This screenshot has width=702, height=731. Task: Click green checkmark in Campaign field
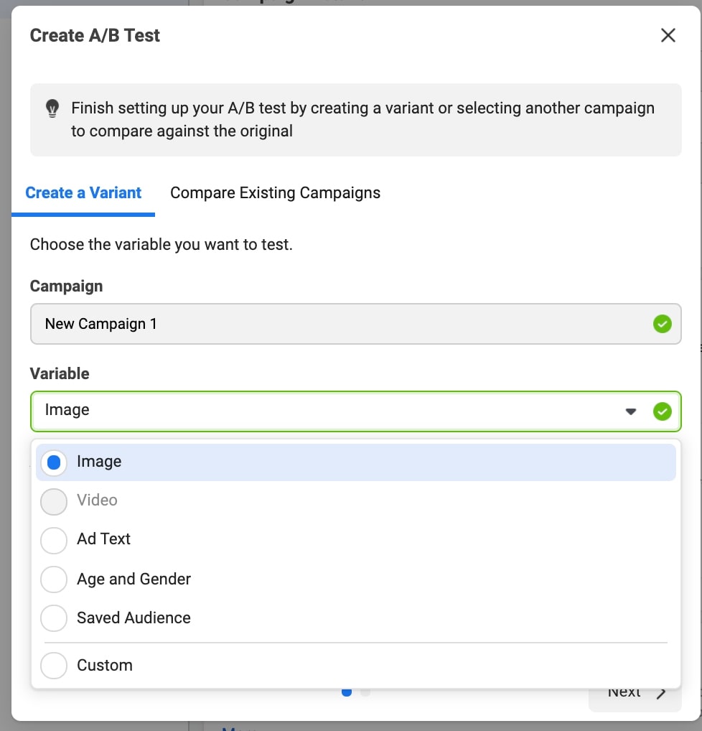click(662, 324)
